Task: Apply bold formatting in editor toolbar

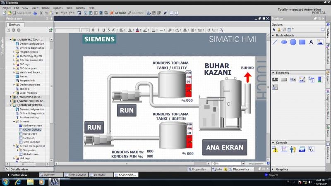Action: 93,30
